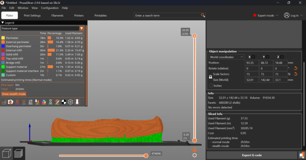Reset scale factors with the orange arrow
Screen dimensions: 306x160
(x=296, y=74)
